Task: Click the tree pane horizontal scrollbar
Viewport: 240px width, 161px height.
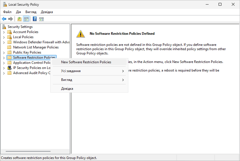Action: point(28,151)
